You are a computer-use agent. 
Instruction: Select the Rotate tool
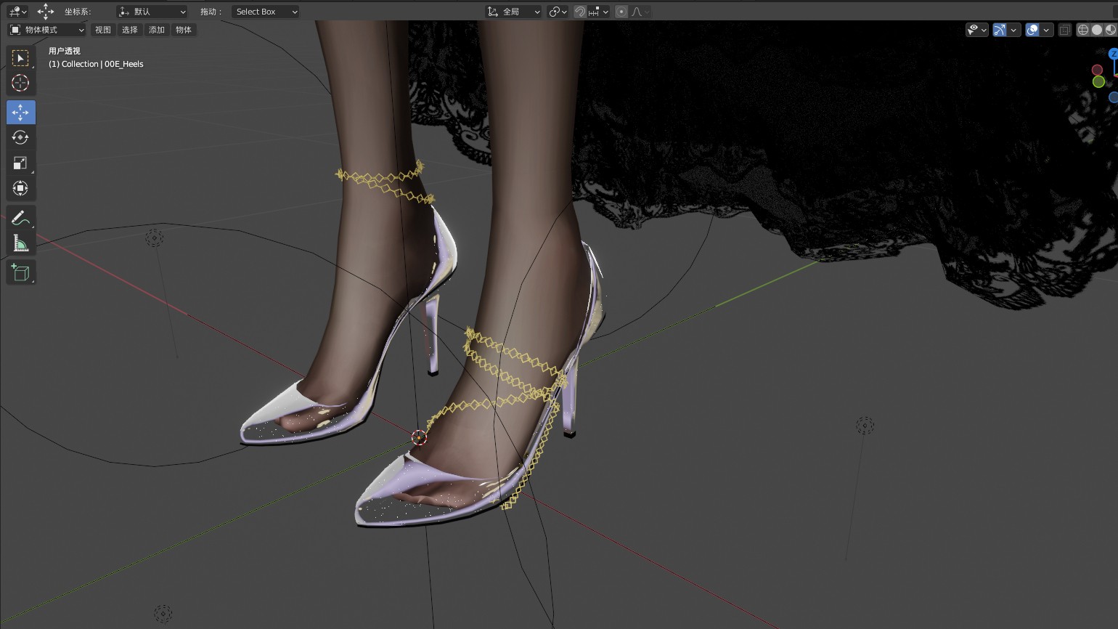click(x=20, y=138)
